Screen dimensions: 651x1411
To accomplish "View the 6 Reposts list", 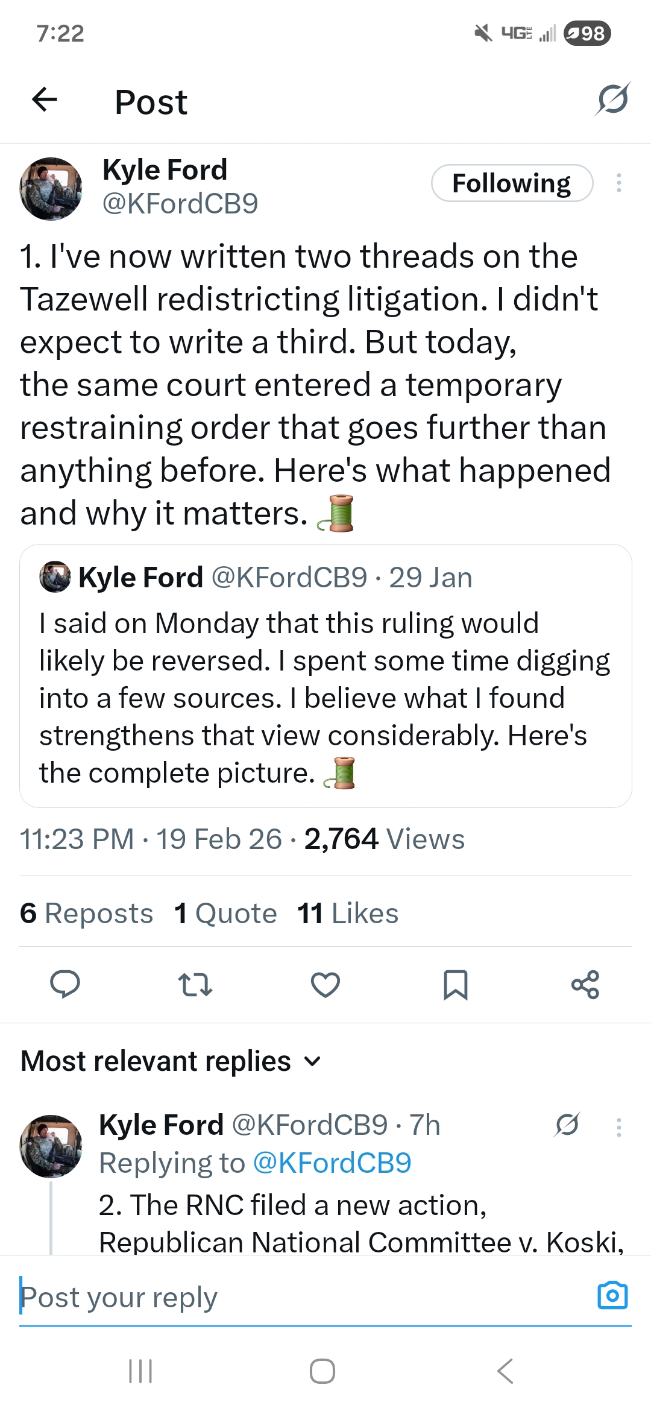I will click(87, 913).
